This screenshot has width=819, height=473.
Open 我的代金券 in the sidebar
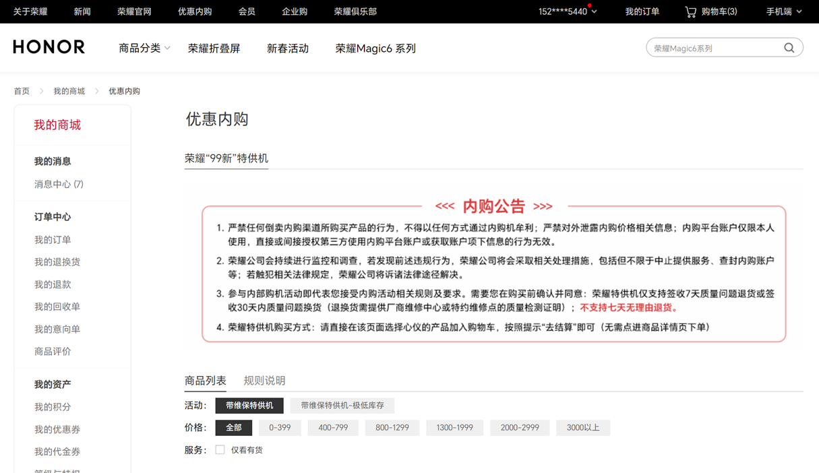click(57, 451)
